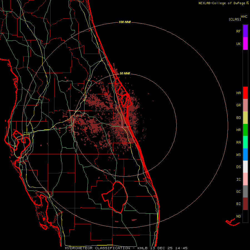Screen dimensions: 250x250
Task: Click the 13 DEC 25 date text
Action: click(x=161, y=248)
